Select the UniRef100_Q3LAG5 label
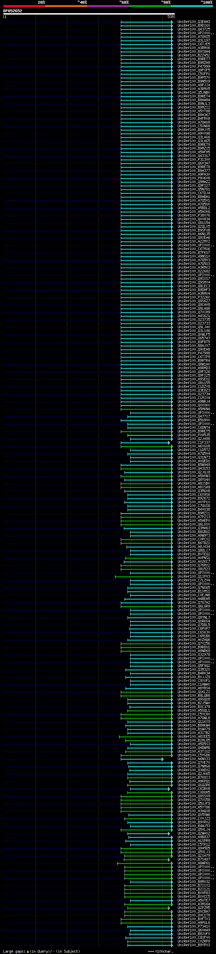 coord(194,141)
